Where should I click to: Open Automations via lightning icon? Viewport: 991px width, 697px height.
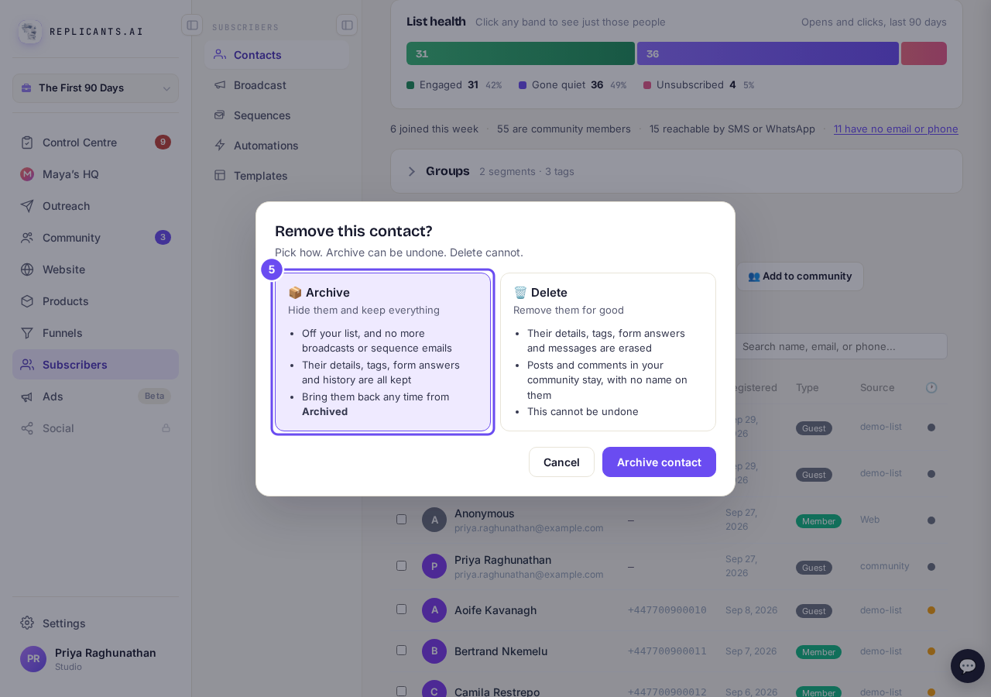click(x=220, y=146)
